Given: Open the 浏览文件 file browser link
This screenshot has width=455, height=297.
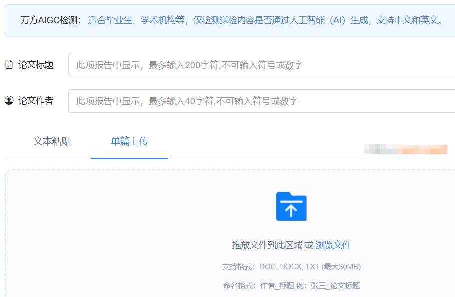Looking at the screenshot, I should pyautogui.click(x=332, y=245).
